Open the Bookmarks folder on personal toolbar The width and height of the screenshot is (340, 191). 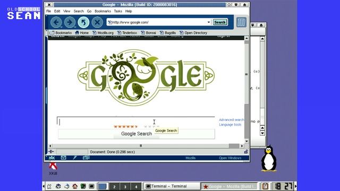[61, 33]
